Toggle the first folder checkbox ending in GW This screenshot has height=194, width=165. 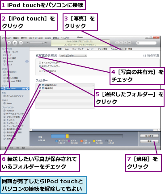pyautogui.click(x=40, y=85)
